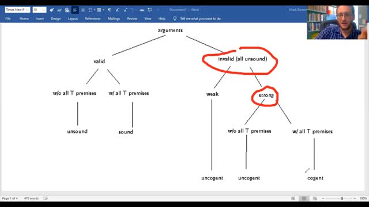Click the Align Left icon
The height and width of the screenshot is (207, 369).
75,10
